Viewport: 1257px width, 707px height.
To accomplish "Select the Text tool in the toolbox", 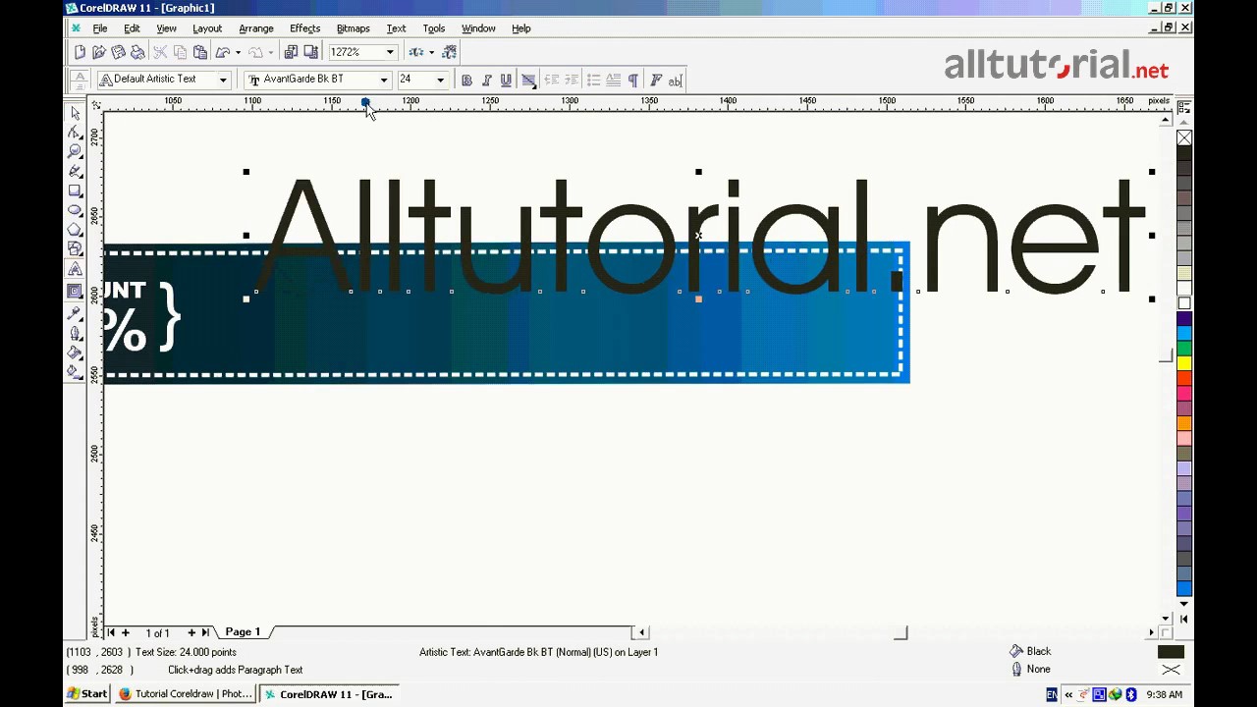I will point(75,270).
